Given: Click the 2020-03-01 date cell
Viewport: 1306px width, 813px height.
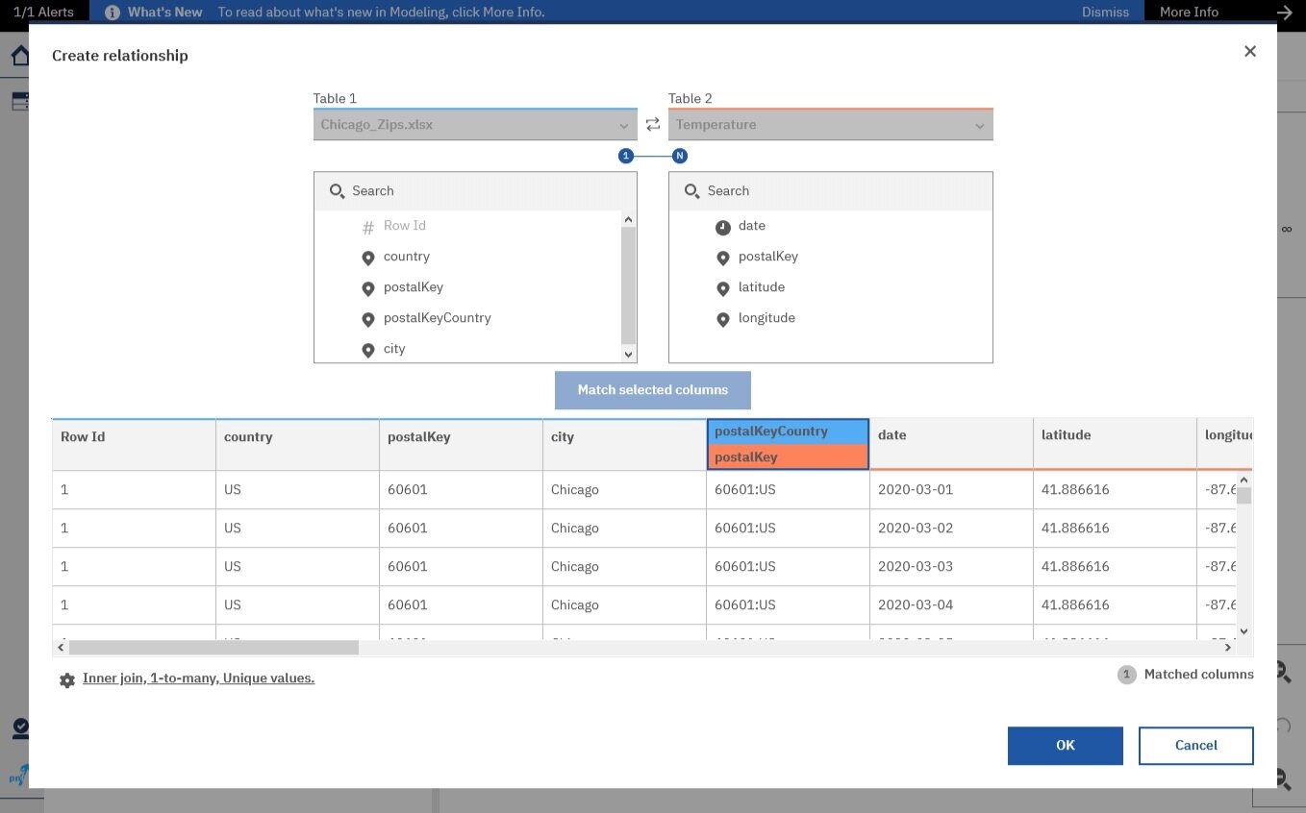Looking at the screenshot, I should [x=951, y=490].
